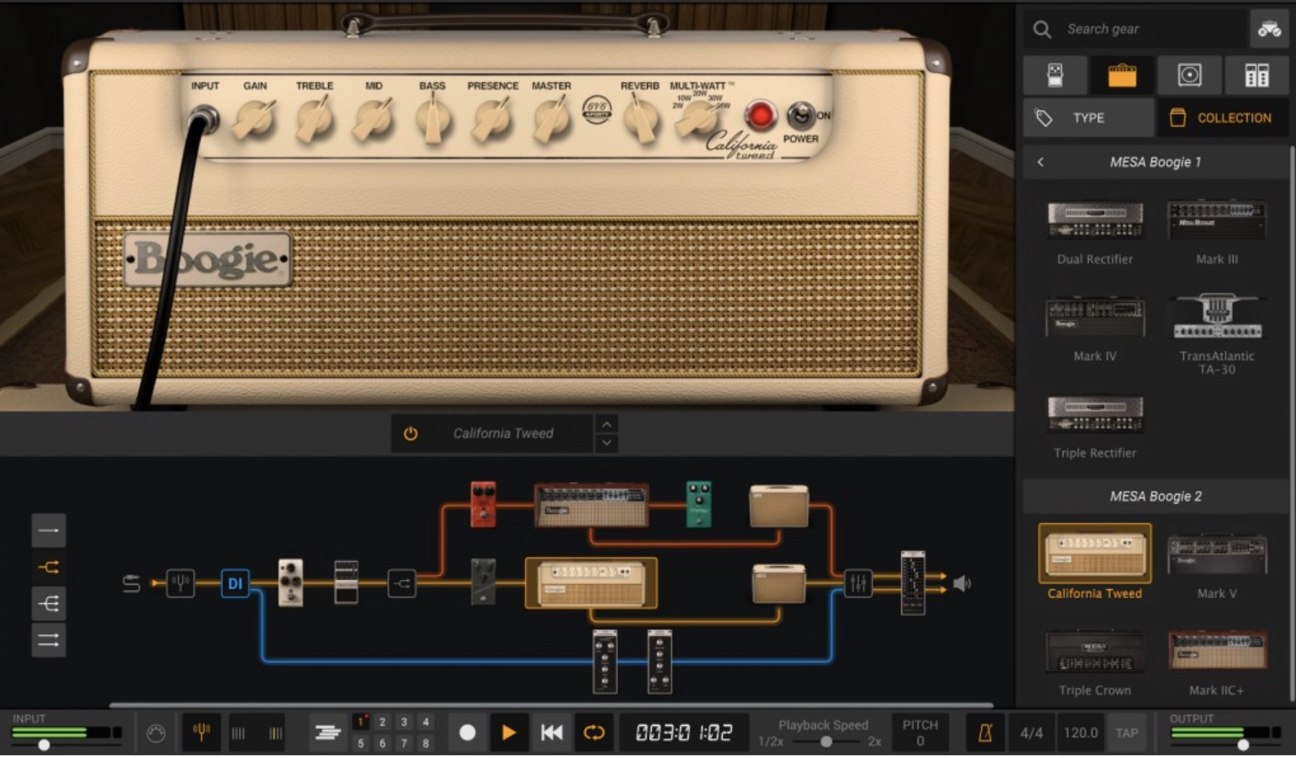Click the OUTPUT level slider handle
The height and width of the screenshot is (758, 1296).
1243,745
